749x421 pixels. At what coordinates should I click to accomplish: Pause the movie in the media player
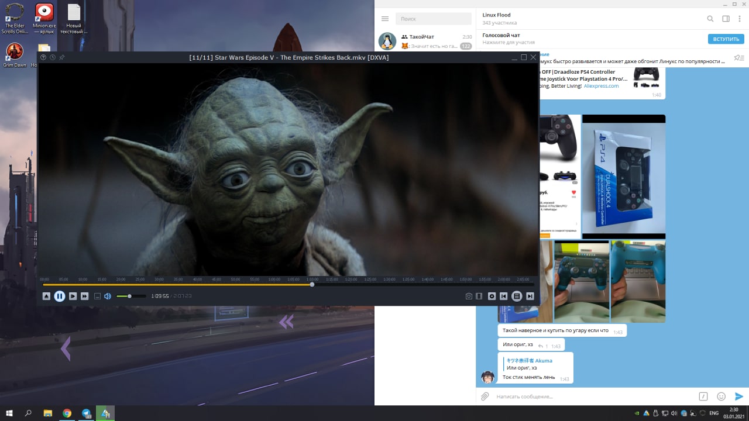point(59,296)
